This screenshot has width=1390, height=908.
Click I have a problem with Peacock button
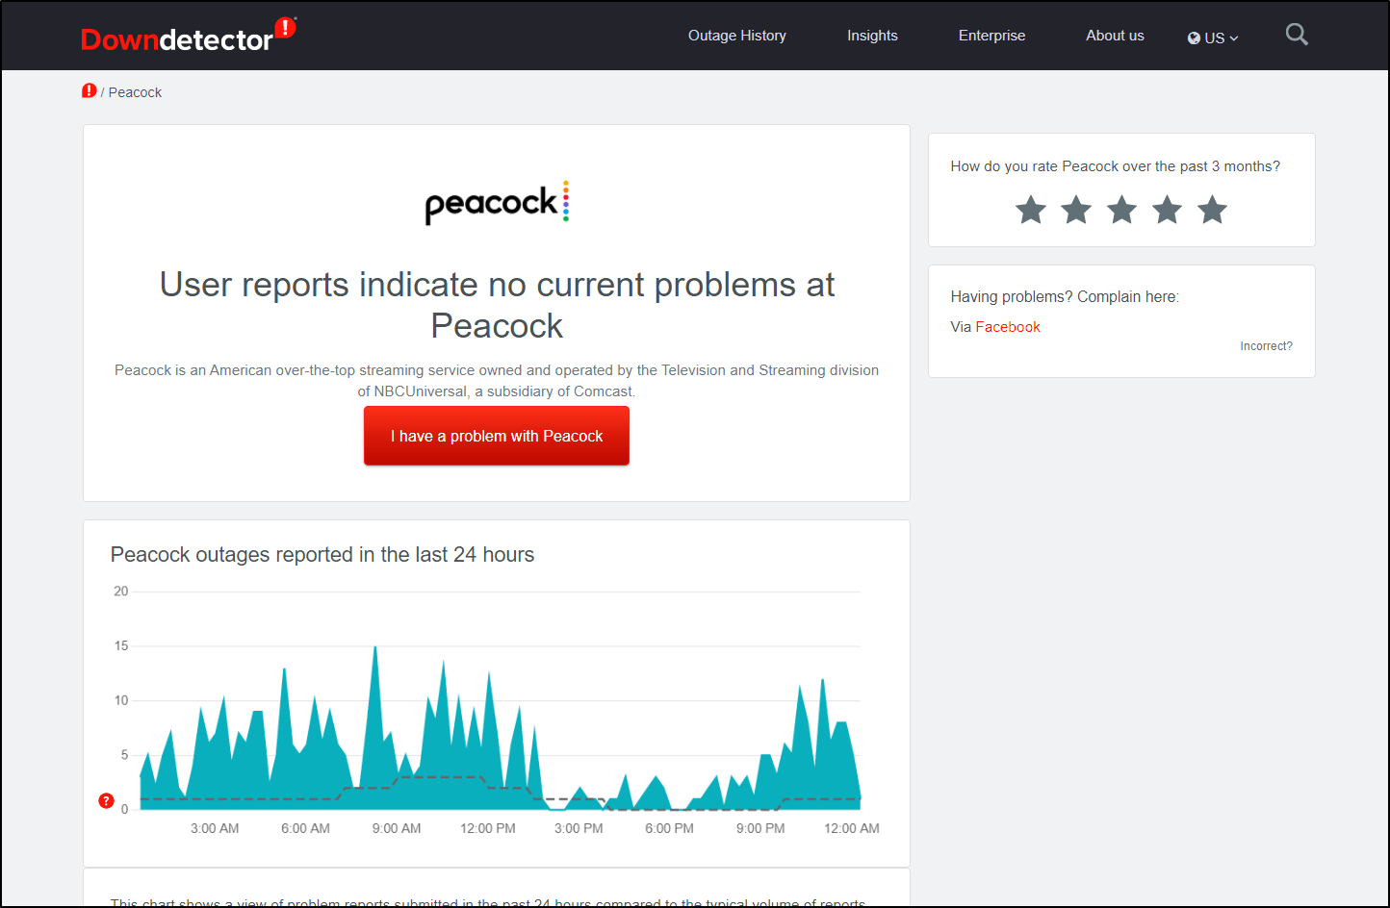497,436
